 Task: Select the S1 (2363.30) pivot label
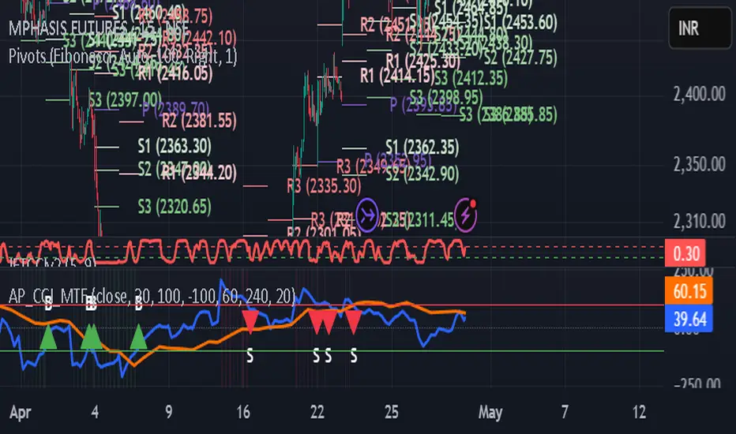point(175,146)
